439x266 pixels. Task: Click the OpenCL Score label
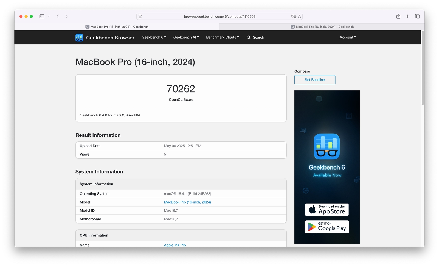[181, 100]
